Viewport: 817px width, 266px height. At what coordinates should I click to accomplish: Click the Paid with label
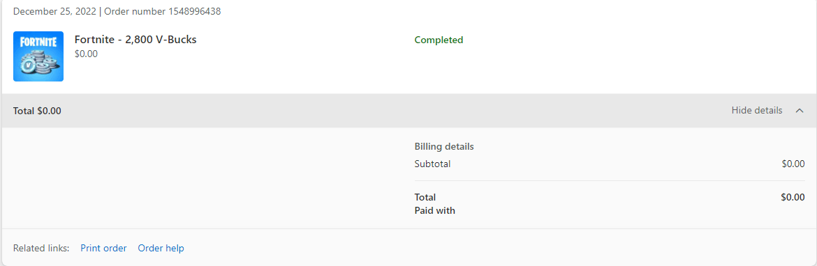coord(434,211)
